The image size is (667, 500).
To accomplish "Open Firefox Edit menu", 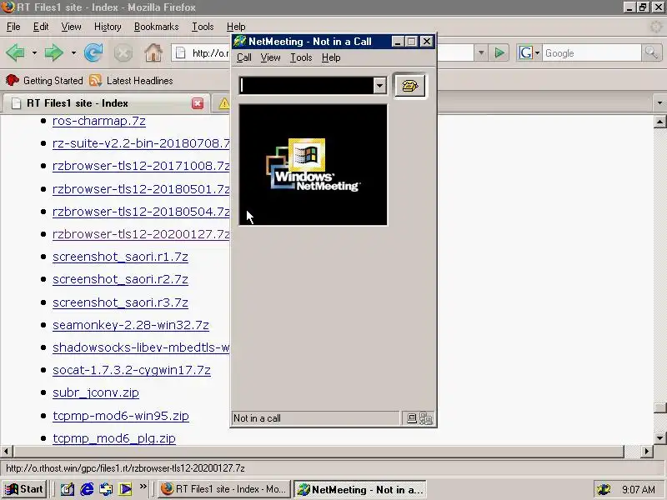I will (x=41, y=27).
